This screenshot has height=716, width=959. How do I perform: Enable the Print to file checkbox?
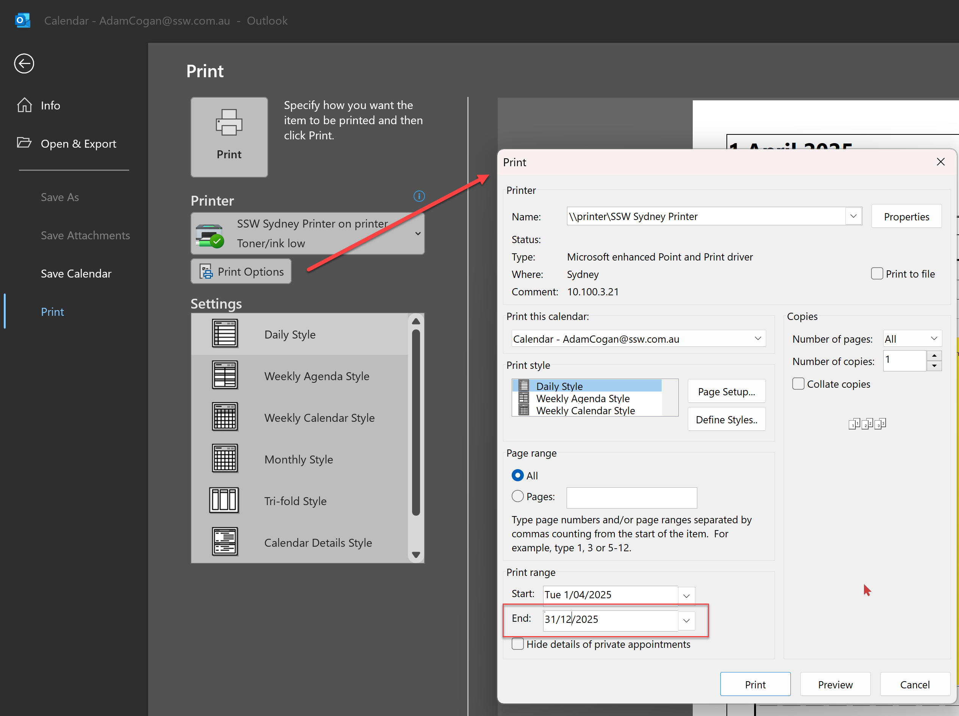point(877,274)
